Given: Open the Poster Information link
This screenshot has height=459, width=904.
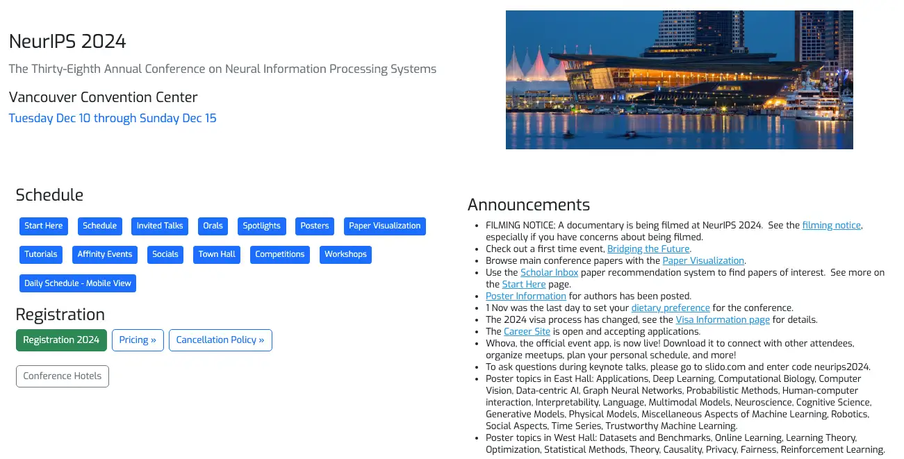Looking at the screenshot, I should coord(526,297).
